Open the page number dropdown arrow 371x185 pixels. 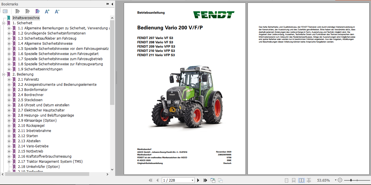point(192,180)
